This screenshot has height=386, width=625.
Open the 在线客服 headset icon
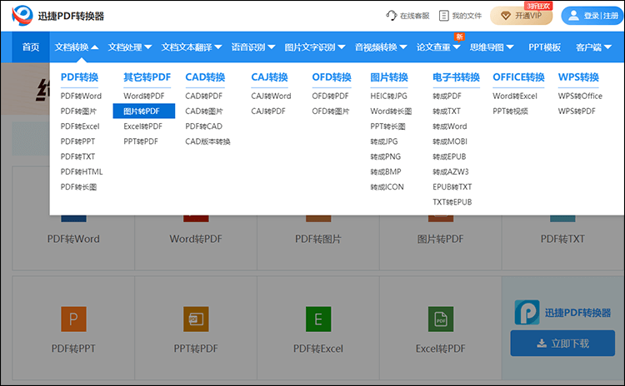(391, 16)
